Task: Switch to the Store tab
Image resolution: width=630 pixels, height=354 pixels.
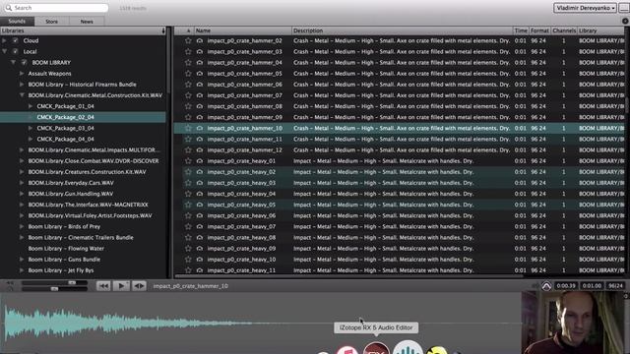Action: point(51,22)
